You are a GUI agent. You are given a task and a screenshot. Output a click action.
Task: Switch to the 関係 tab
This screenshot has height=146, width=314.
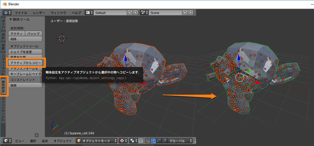pyautogui.click(x=3, y=47)
